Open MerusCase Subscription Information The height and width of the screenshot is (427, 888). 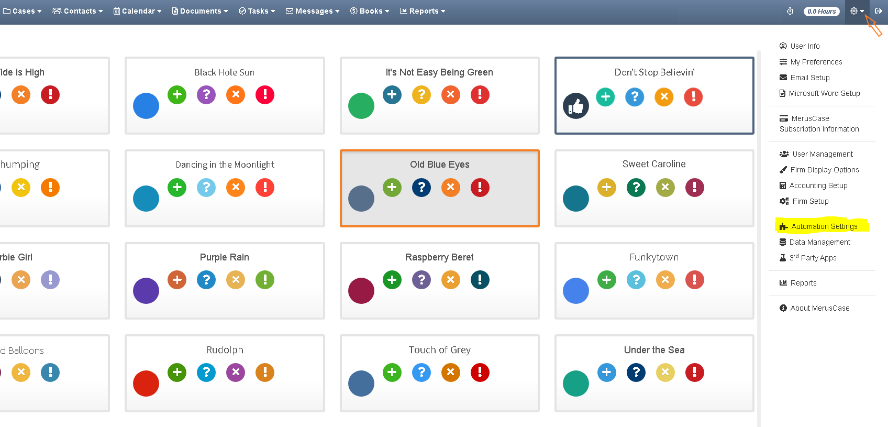coord(819,124)
